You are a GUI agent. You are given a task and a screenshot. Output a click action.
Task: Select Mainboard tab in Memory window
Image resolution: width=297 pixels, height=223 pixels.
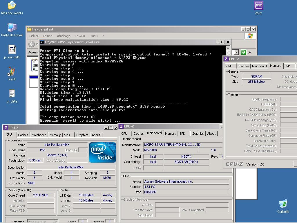coord(259,66)
